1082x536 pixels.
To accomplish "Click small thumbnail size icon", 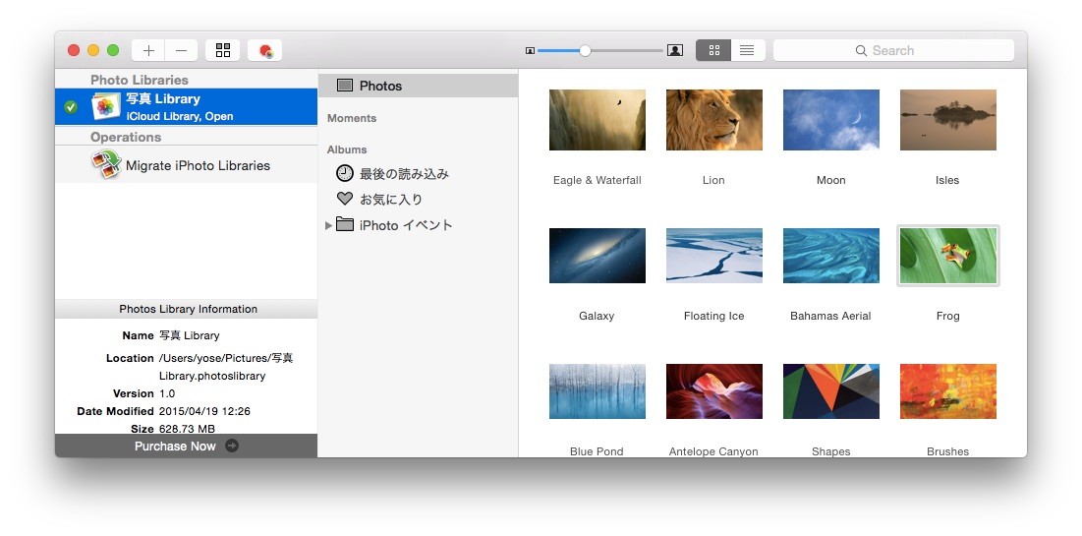I will (530, 50).
